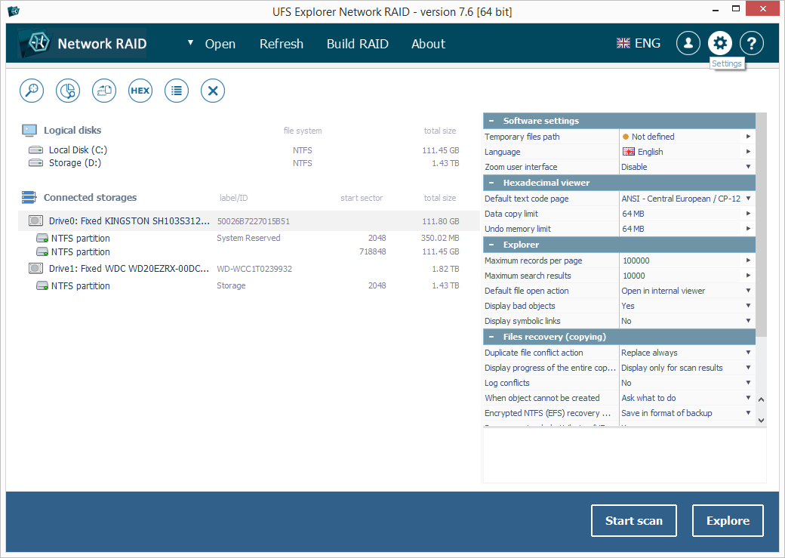The image size is (785, 558).
Task: Click the magnifier scan toolbar icon
Action: [x=32, y=91]
